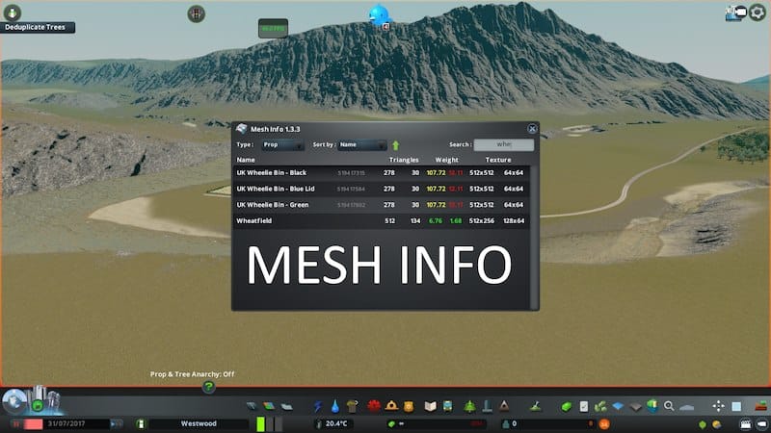Click the magnifying glass icon in toolbar

pos(668,406)
